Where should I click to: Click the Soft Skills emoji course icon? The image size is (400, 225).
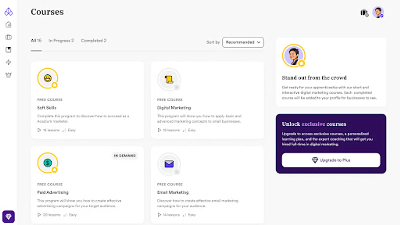click(x=47, y=78)
